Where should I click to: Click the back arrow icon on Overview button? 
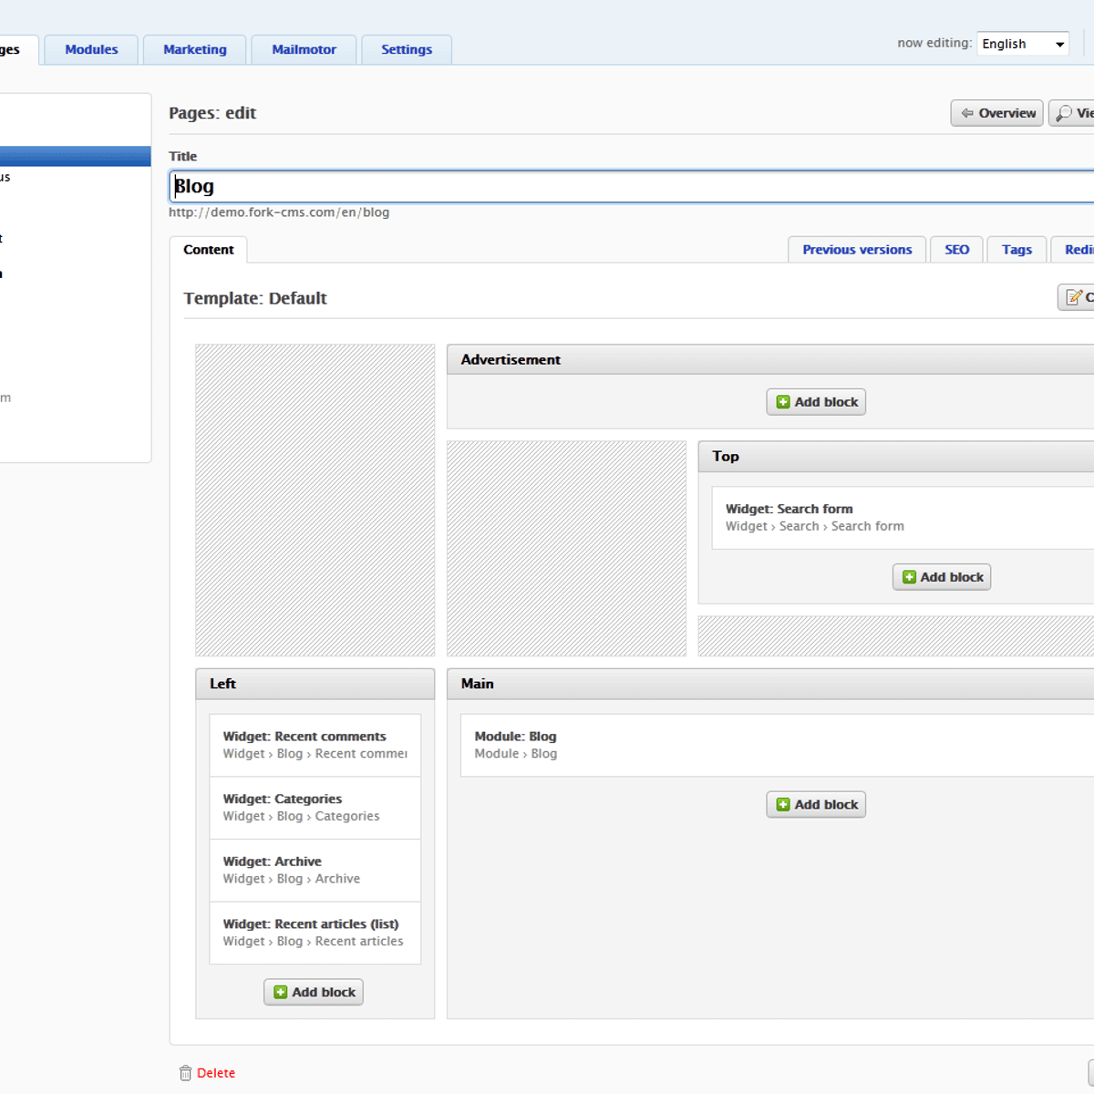[x=967, y=113]
